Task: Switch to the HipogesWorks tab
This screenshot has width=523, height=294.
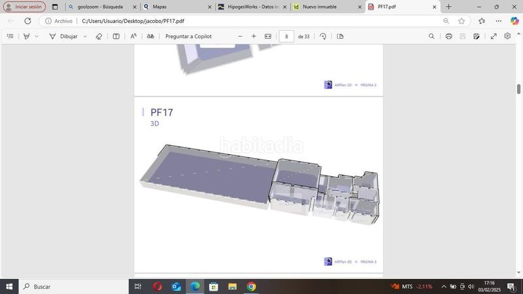Action: click(252, 7)
